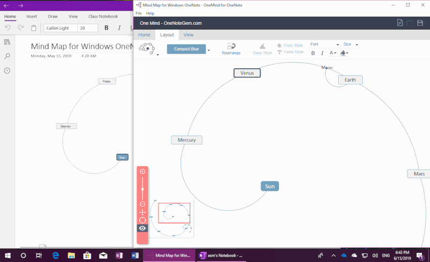Click the volume icon in system tray
The width and height of the screenshot is (430, 262).
click(x=375, y=256)
